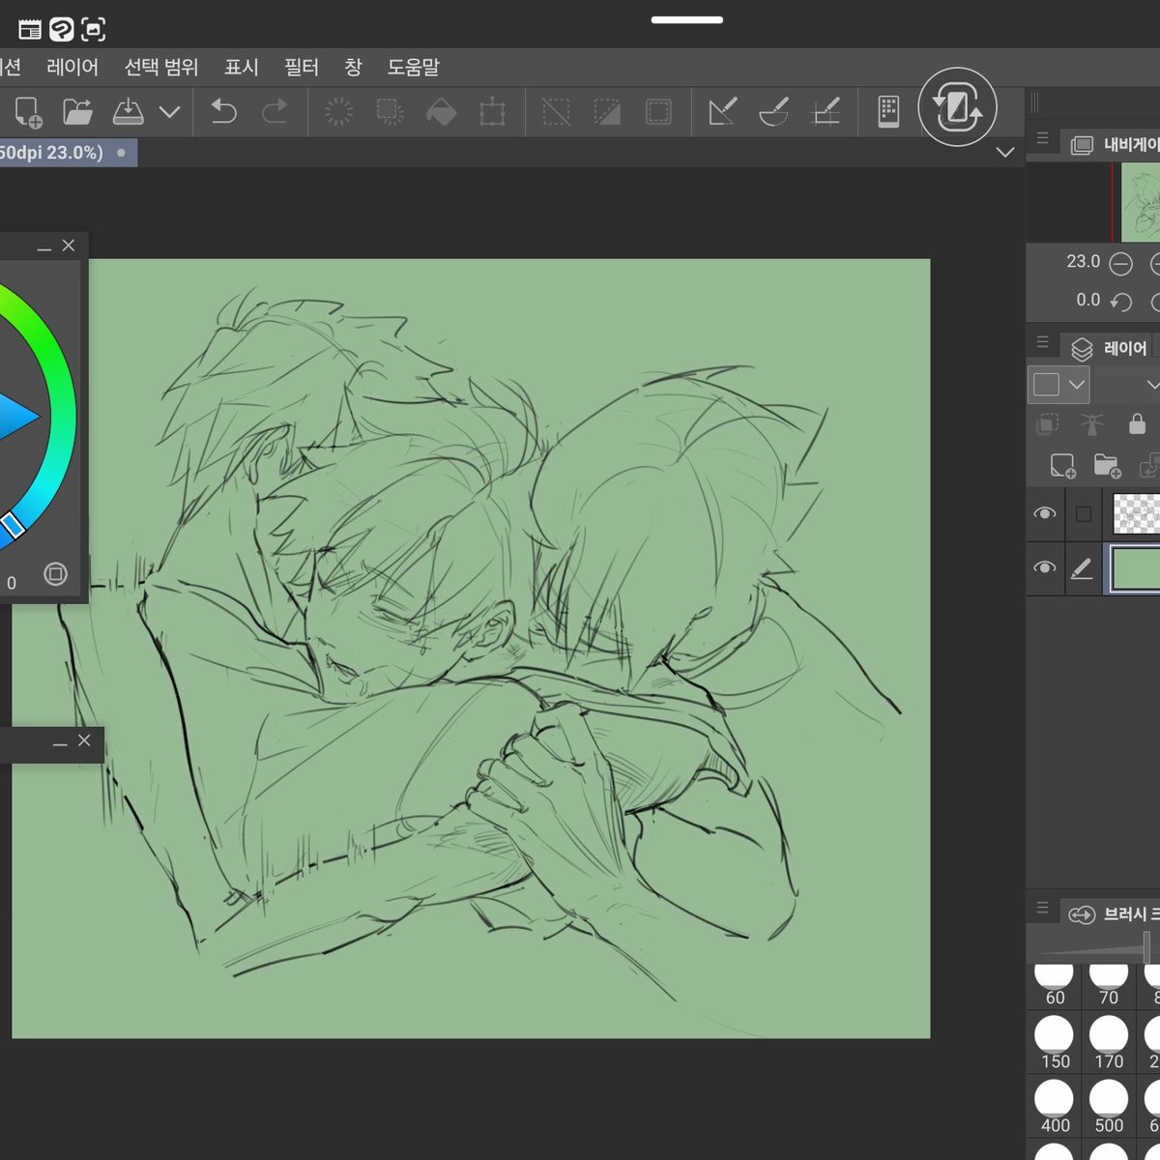Undo the last stroke

pos(223,112)
